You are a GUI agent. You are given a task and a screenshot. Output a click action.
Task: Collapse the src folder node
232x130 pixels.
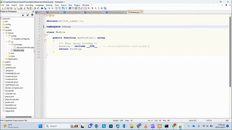pos(7,42)
